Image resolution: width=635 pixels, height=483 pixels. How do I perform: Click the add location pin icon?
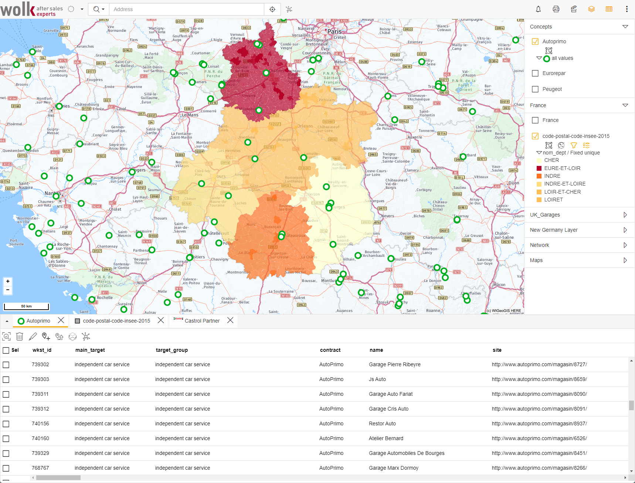click(x=46, y=336)
